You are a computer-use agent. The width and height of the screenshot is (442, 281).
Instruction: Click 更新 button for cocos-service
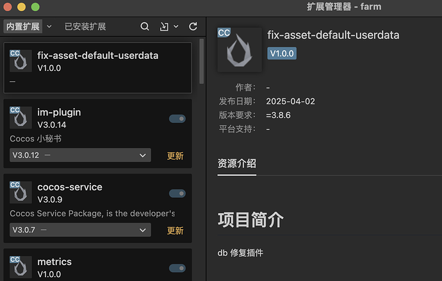click(176, 230)
